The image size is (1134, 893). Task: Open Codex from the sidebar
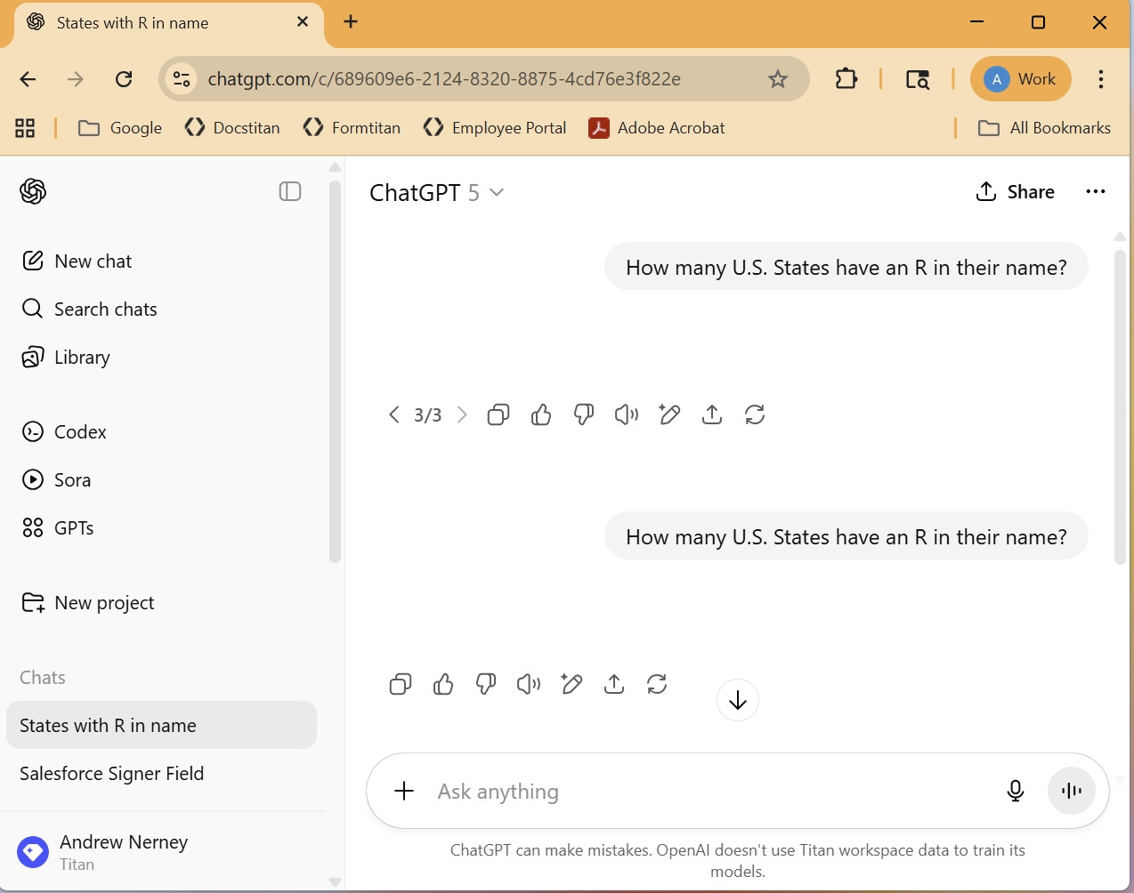point(64,431)
